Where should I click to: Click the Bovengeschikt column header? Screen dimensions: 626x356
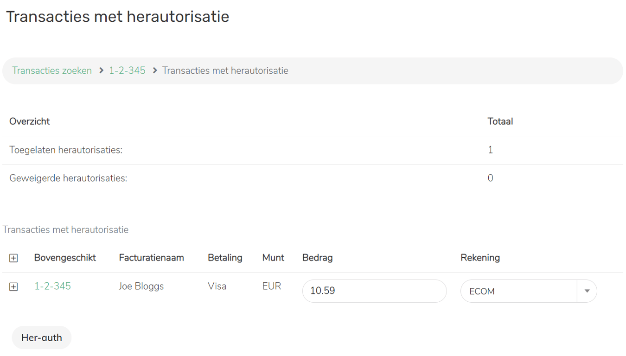click(65, 258)
